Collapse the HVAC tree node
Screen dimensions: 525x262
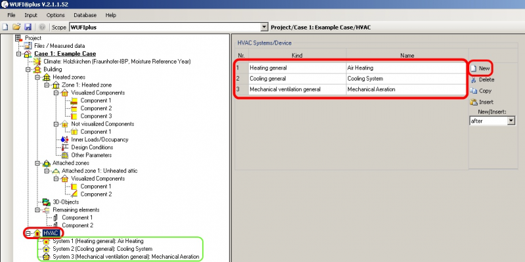coord(28,233)
